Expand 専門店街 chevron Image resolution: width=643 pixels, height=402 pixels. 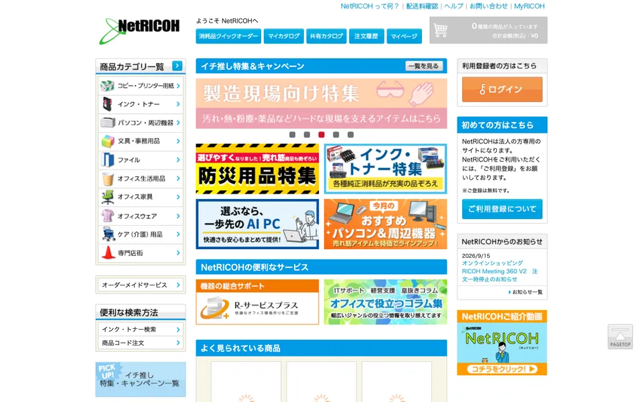tap(178, 253)
